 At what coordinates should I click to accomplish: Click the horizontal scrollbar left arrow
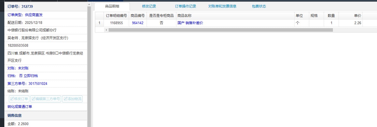pyautogui.click(x=106, y=30)
